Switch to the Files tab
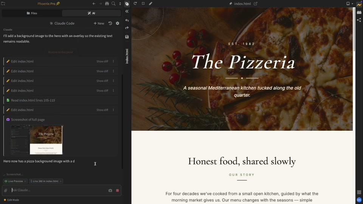 click(x=32, y=13)
